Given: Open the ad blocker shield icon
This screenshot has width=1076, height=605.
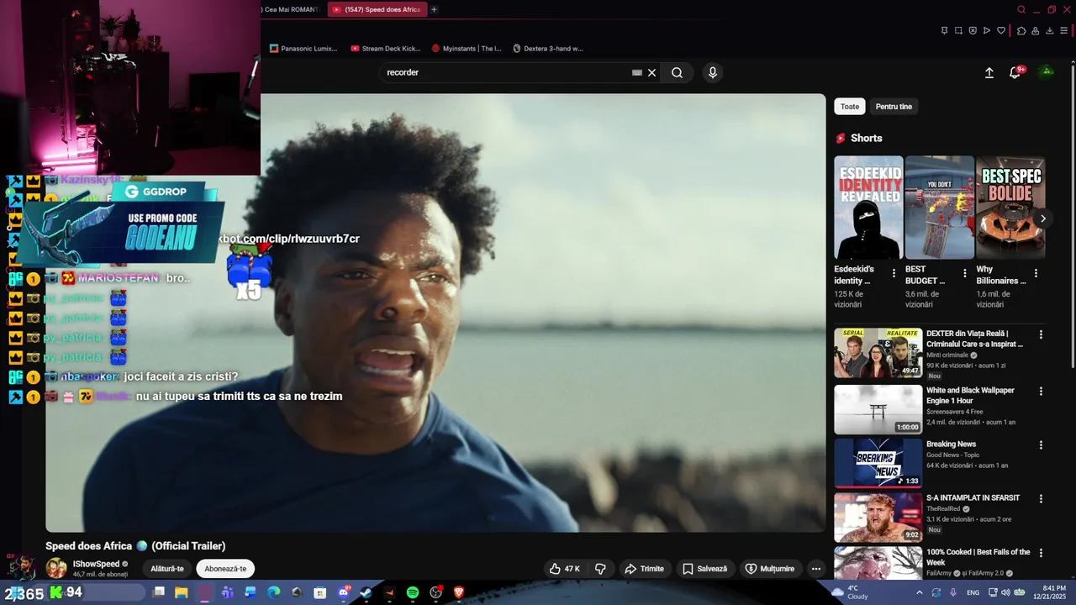Looking at the screenshot, I should click(x=973, y=30).
